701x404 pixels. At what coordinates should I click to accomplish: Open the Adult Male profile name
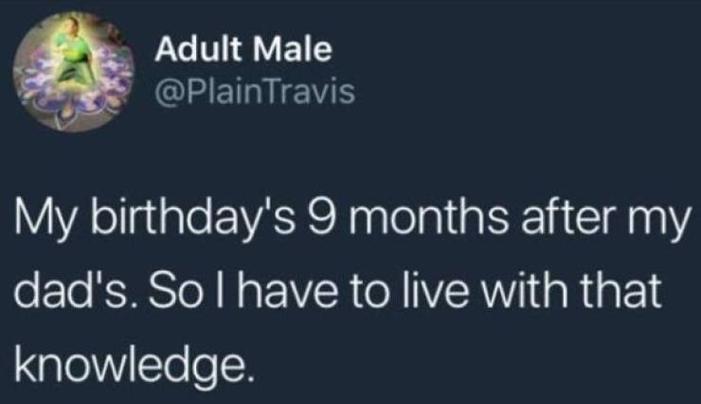pyautogui.click(x=243, y=49)
